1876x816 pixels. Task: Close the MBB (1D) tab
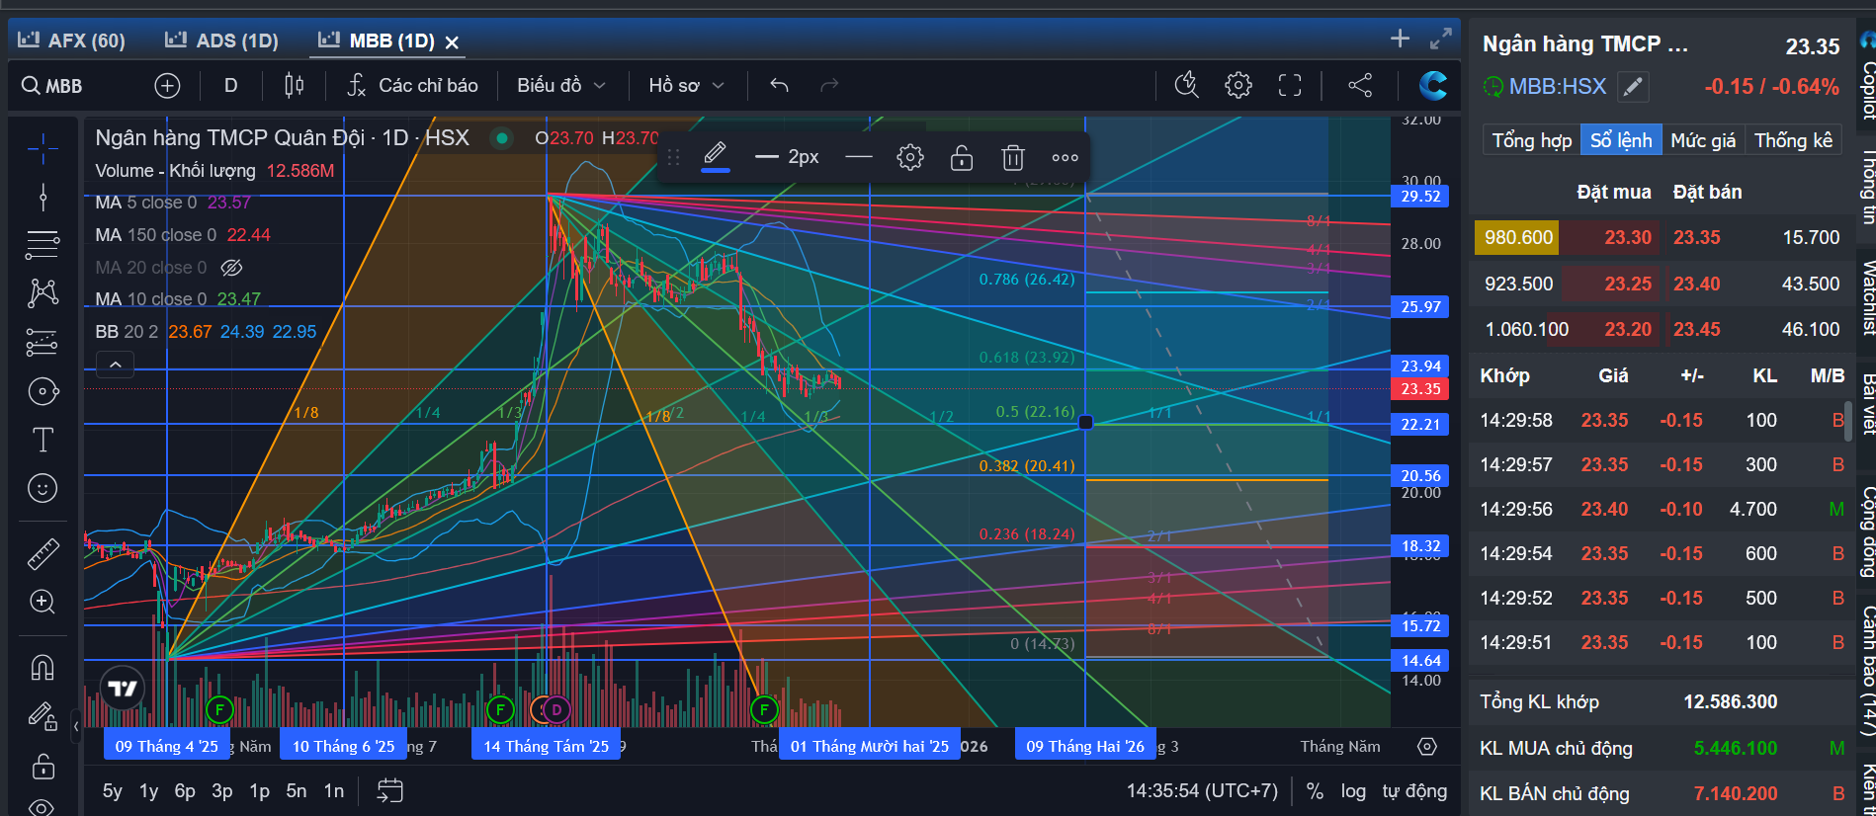coord(452,42)
